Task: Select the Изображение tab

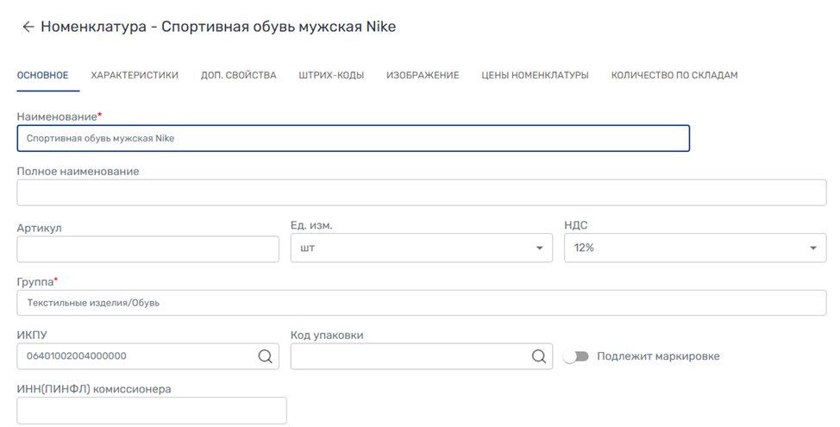Action: click(423, 76)
